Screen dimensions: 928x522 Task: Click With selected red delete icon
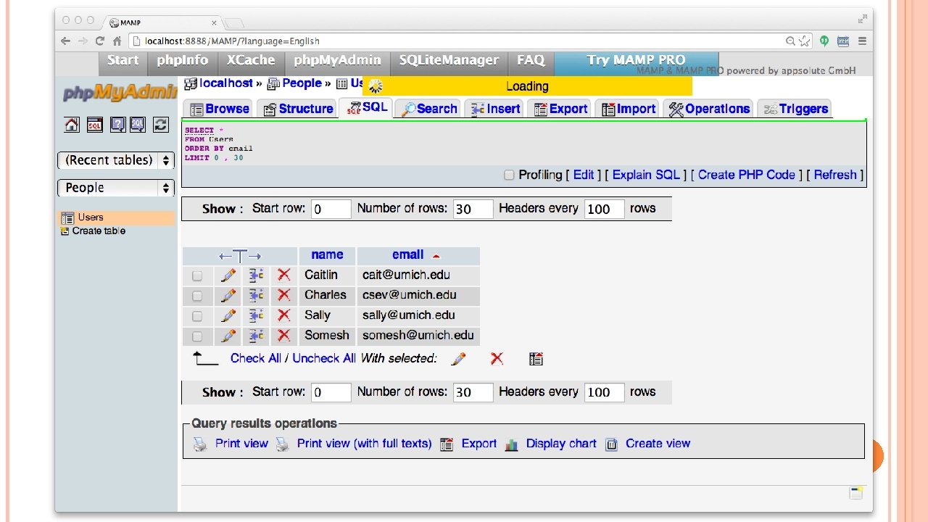[x=497, y=358]
